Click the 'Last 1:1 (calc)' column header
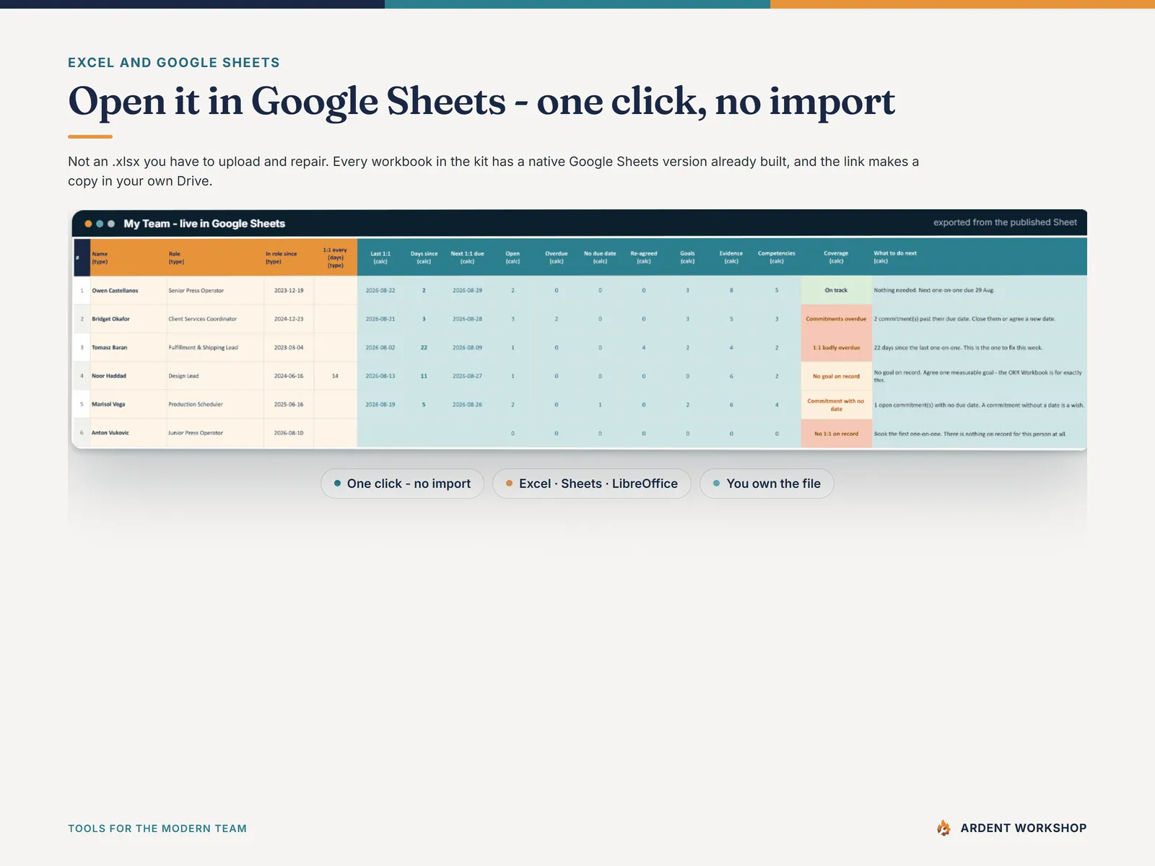The height and width of the screenshot is (866, 1155). (x=380, y=258)
